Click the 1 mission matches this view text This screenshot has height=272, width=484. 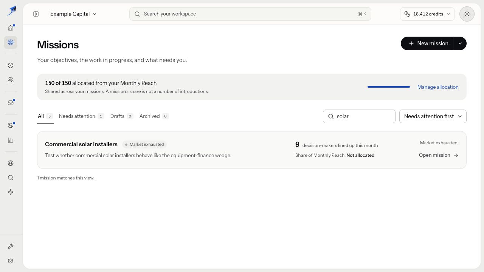click(66, 178)
